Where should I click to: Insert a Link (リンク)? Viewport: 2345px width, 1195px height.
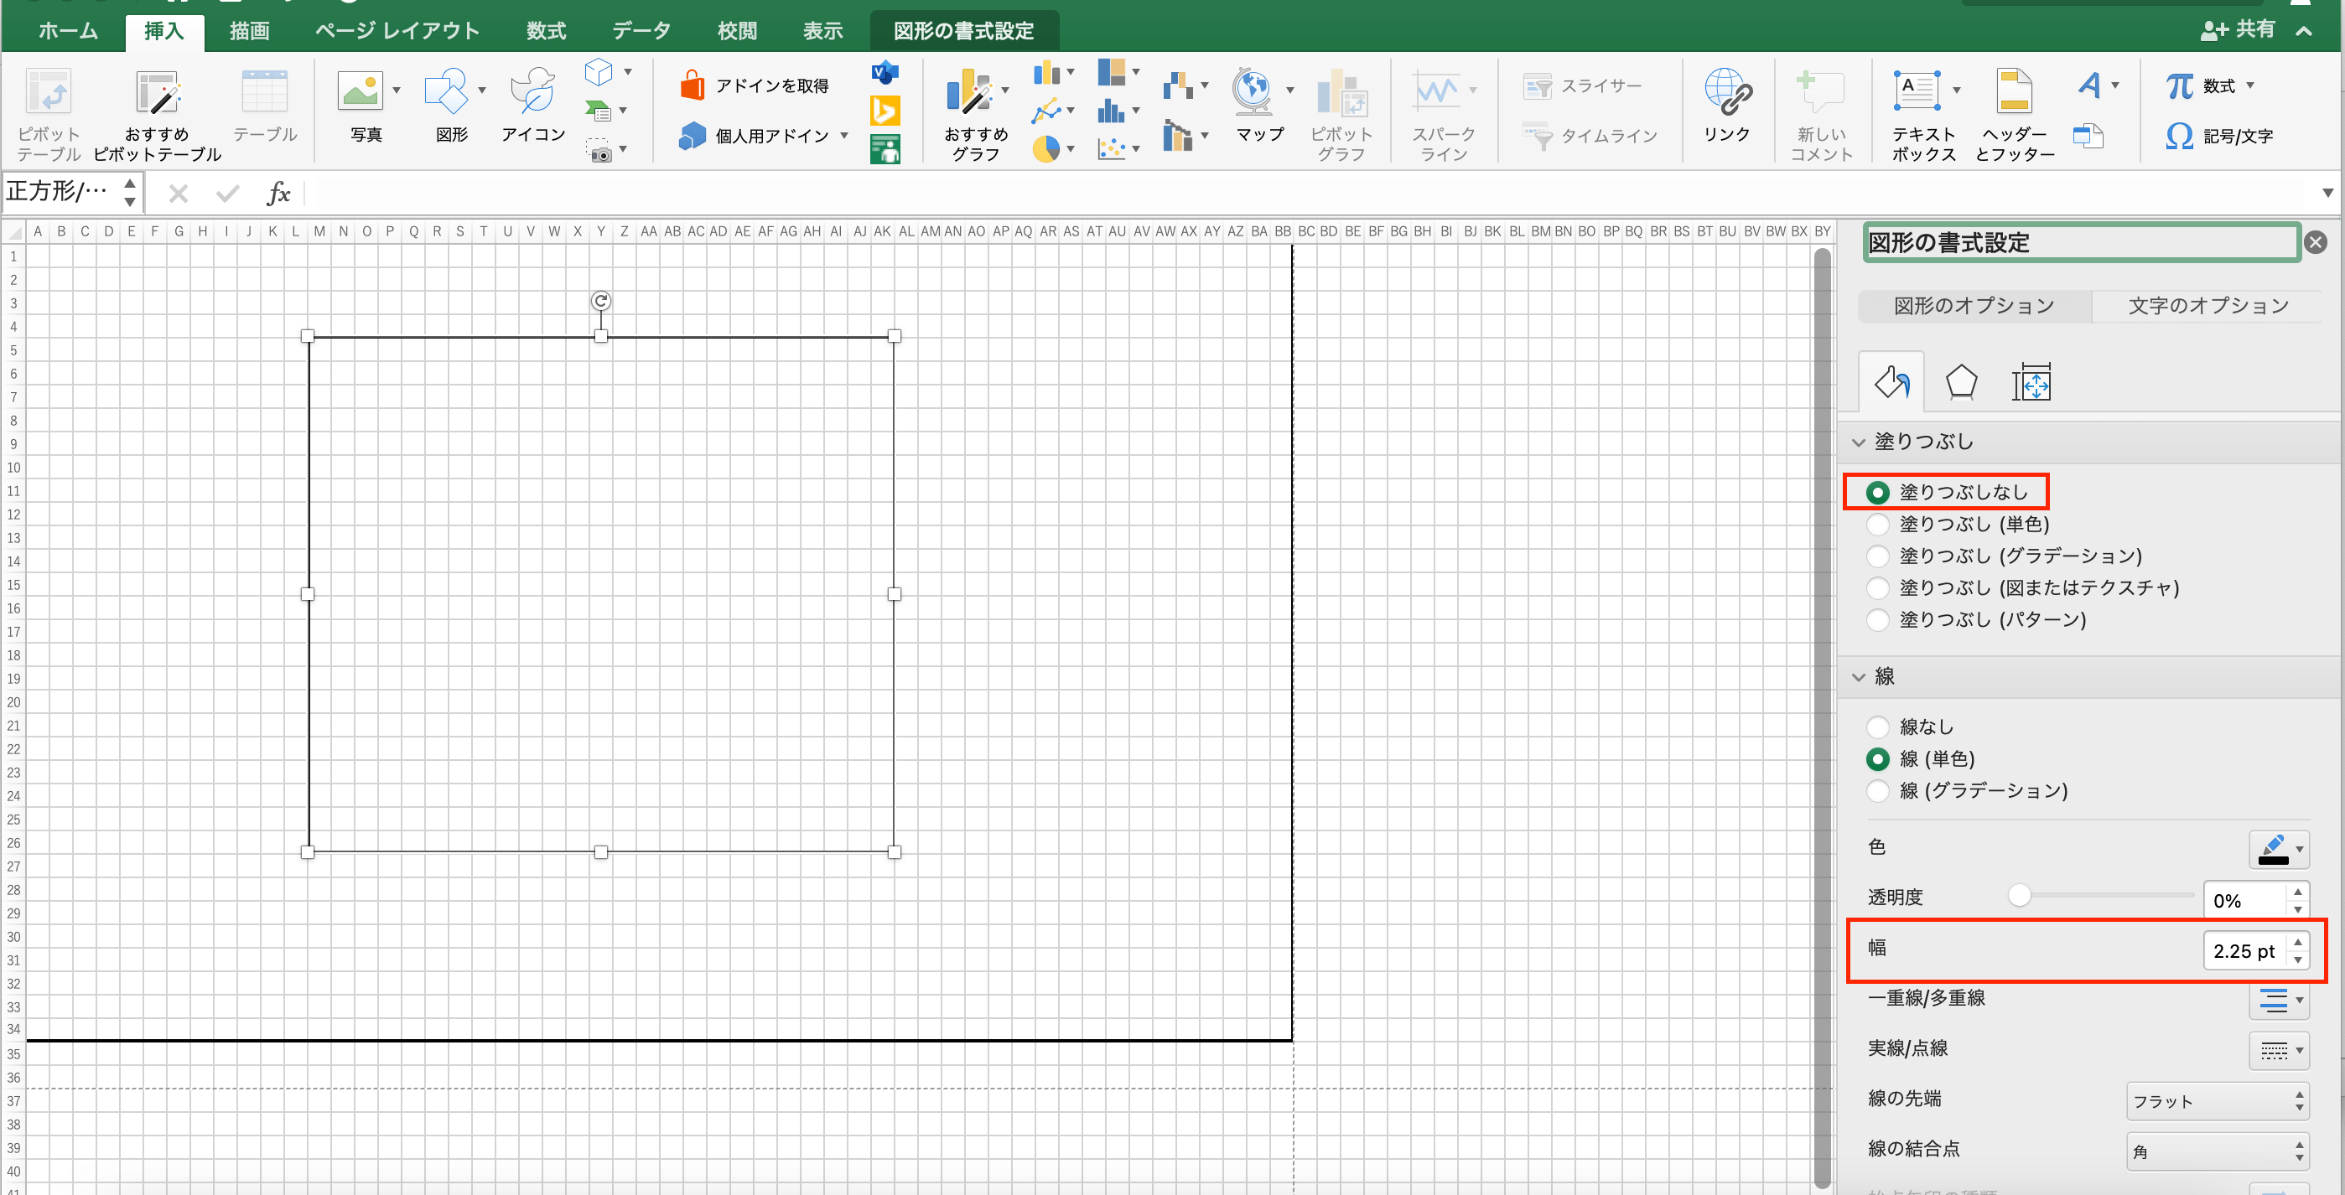point(1727,106)
